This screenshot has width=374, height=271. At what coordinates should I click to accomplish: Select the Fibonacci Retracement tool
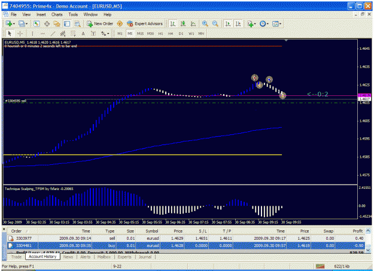coord(73,34)
